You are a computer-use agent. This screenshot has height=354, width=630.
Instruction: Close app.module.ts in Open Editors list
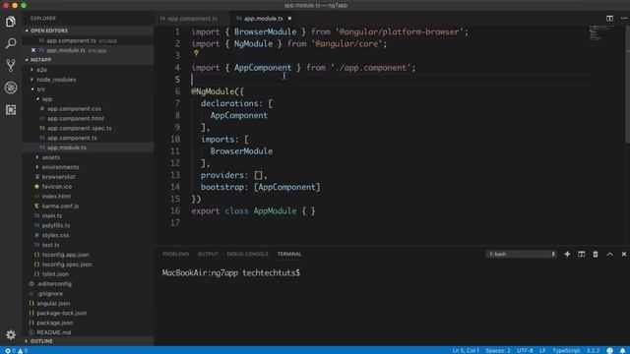pyautogui.click(x=33, y=50)
